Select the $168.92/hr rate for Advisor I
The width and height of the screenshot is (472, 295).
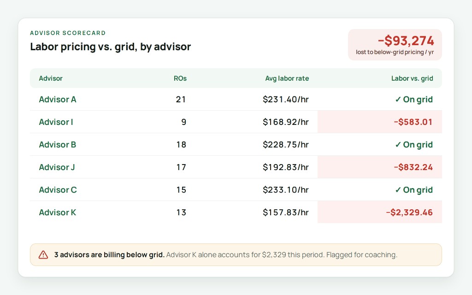[286, 122]
